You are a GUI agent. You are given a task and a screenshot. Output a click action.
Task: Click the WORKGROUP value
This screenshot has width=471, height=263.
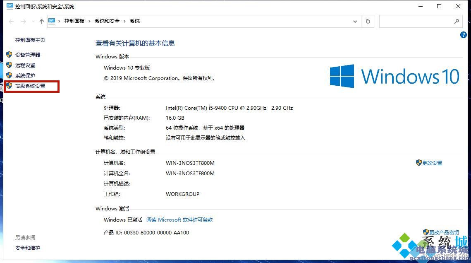pyautogui.click(x=182, y=194)
